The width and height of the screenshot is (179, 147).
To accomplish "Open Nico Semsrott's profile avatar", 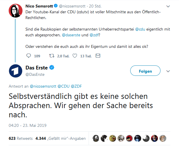I will (16, 11).
